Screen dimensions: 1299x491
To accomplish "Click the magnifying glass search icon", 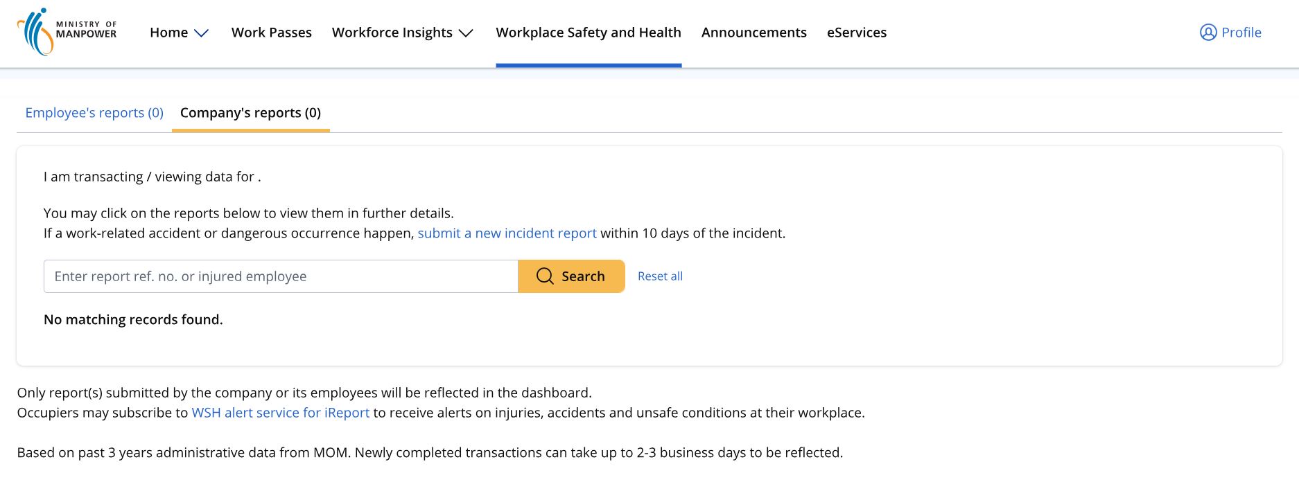I will [545, 276].
